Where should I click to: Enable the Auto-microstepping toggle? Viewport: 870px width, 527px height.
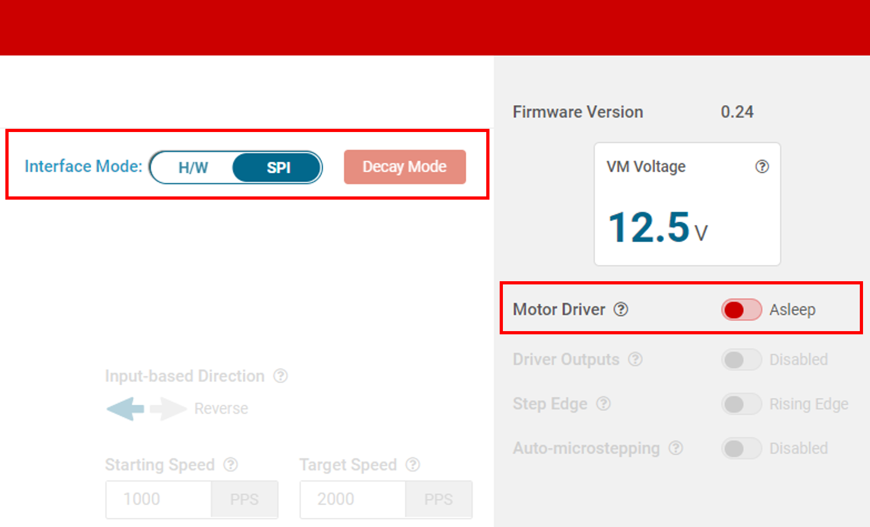click(x=741, y=448)
